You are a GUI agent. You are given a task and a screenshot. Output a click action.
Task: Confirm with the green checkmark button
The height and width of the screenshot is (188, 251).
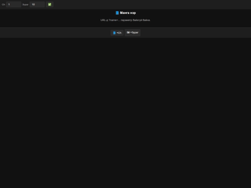point(50,5)
